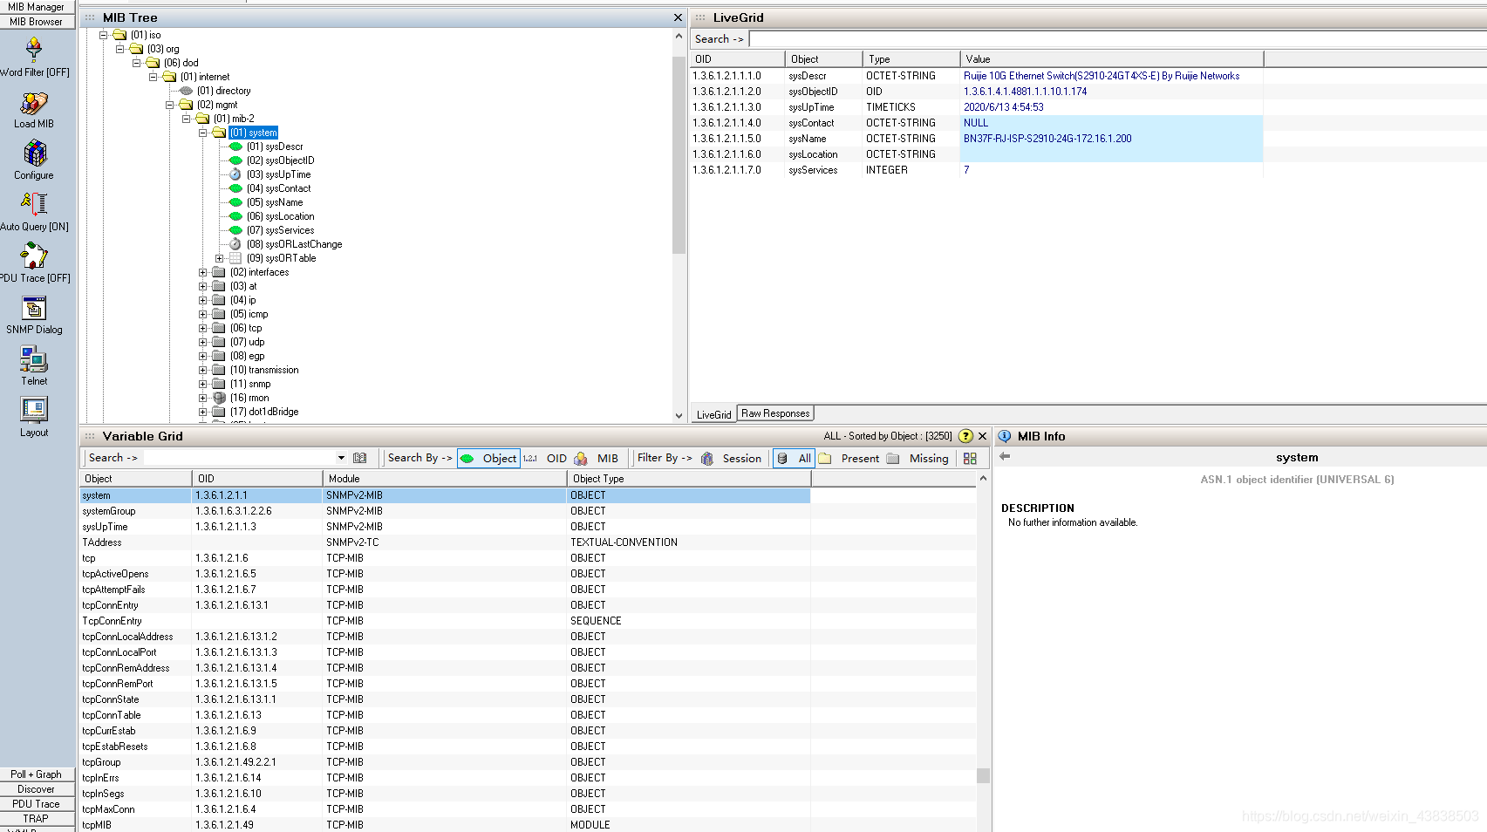Launch the Telnet tool
The width and height of the screenshot is (1487, 832).
[34, 359]
